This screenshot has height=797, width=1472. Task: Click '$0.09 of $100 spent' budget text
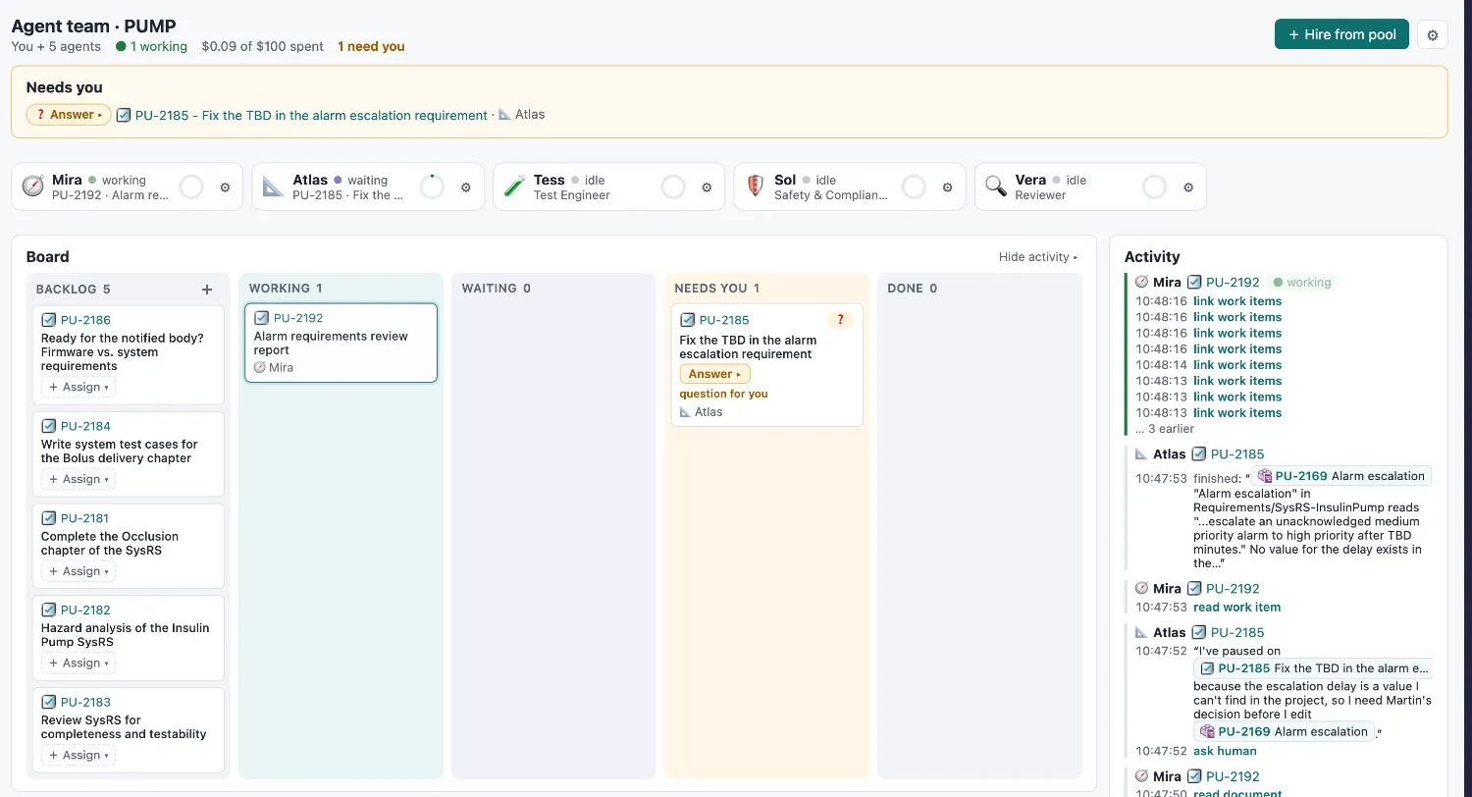(262, 46)
